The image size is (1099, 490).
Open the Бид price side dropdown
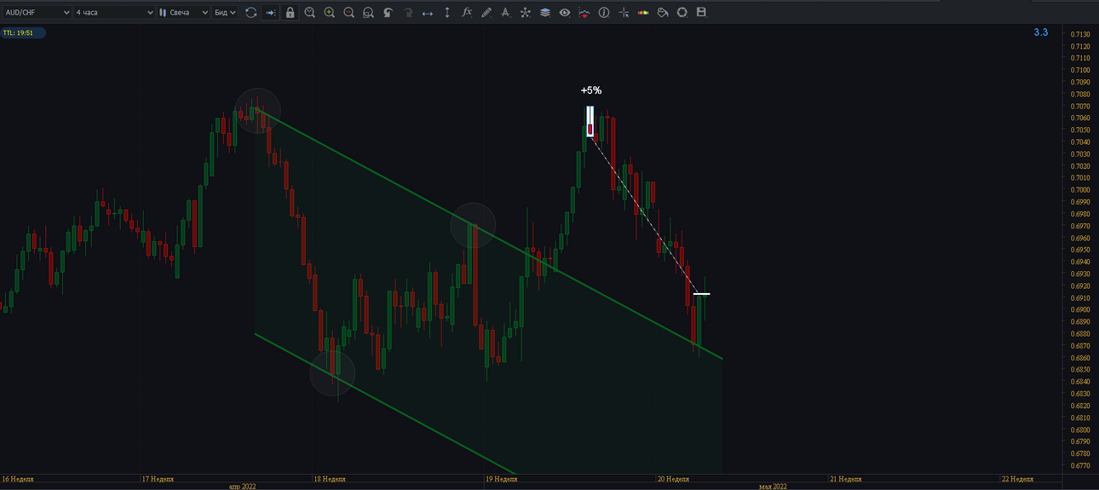tap(225, 13)
